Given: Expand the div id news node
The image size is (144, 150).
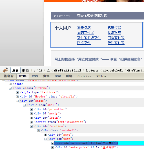Looking at the screenshot, I should [x=46, y=135].
